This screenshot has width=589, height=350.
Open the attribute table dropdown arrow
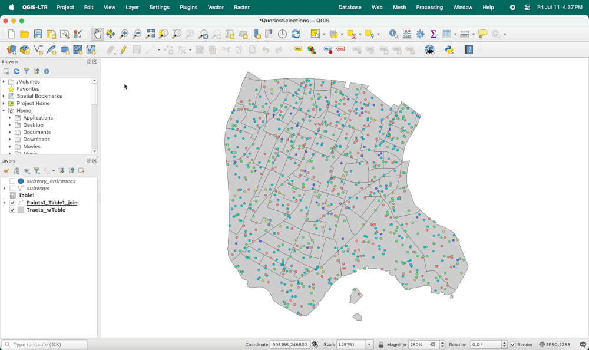point(455,34)
